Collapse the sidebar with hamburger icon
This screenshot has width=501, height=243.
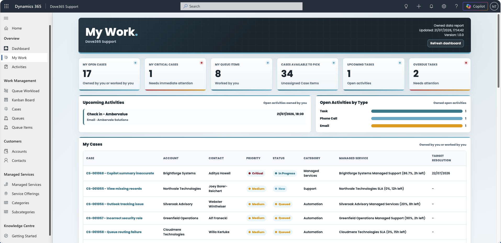6,18
